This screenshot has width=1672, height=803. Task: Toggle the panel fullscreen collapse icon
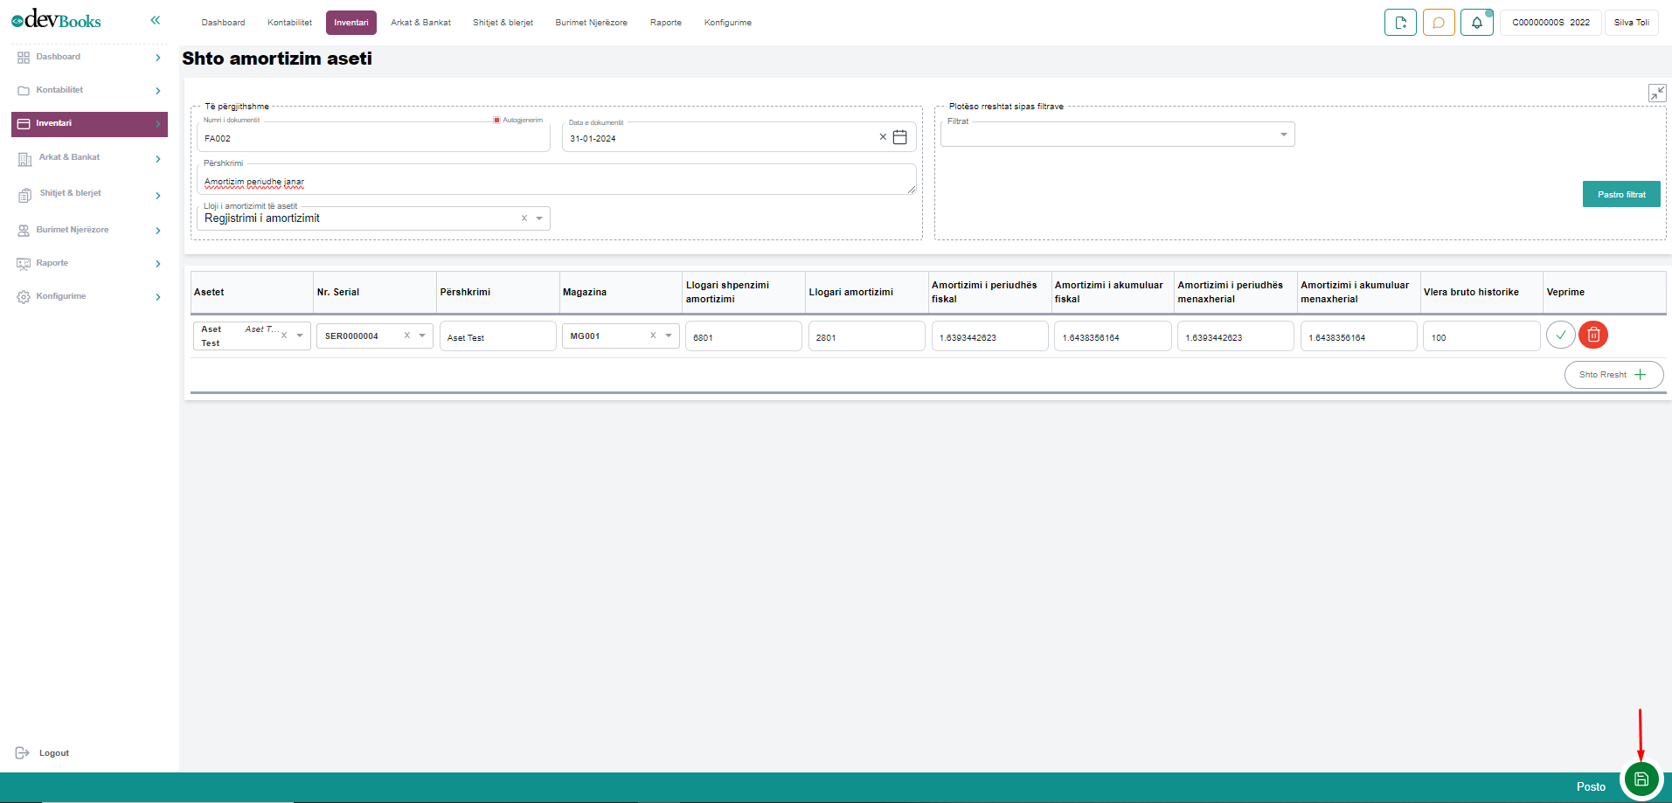(1656, 93)
